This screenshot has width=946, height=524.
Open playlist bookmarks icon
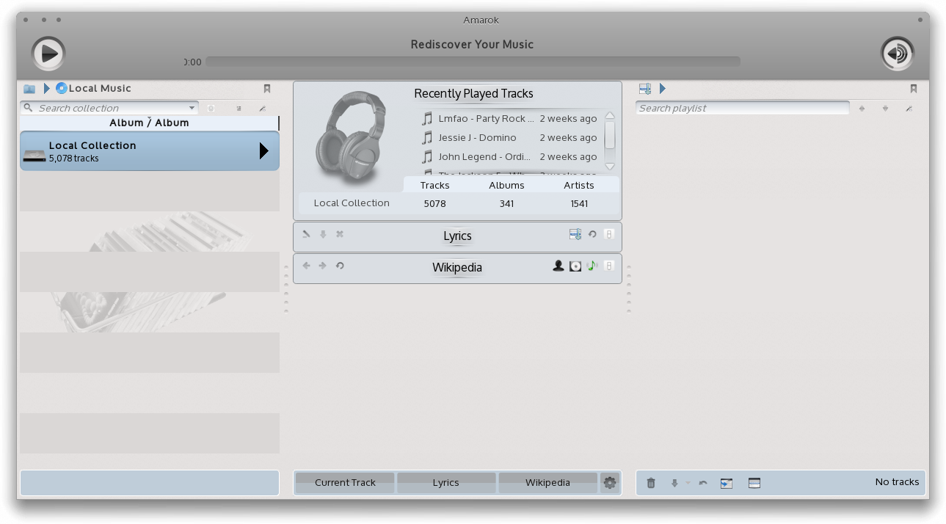click(914, 89)
